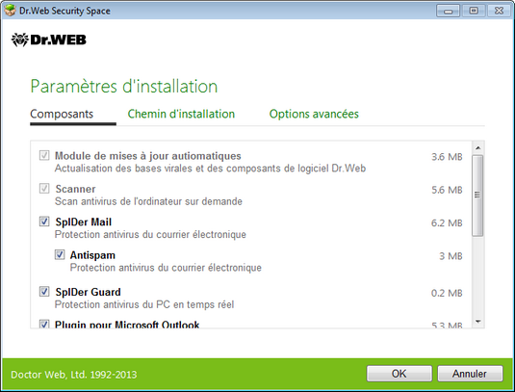Toggle the Antispam component checkbox
This screenshot has height=392, width=515.
[x=60, y=254]
